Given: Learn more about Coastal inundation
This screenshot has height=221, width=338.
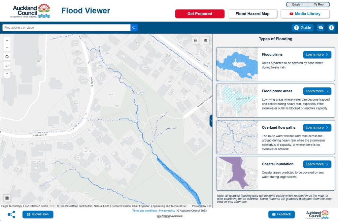Looking at the screenshot, I should [317, 164].
